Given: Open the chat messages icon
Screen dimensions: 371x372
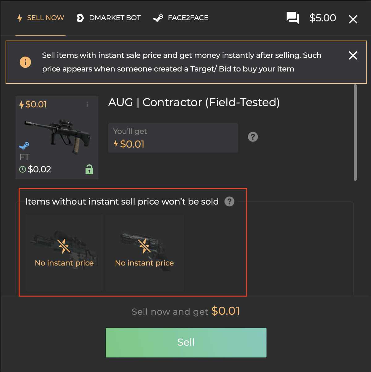Looking at the screenshot, I should [292, 18].
